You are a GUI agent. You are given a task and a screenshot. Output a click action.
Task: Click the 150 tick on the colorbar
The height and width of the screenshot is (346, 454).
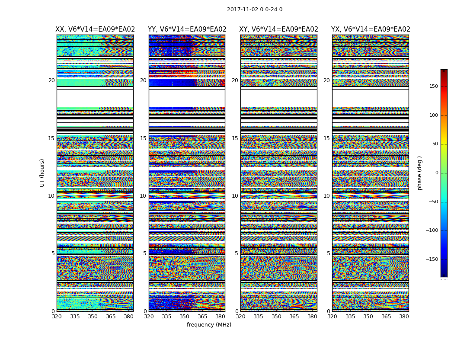[x=433, y=86]
